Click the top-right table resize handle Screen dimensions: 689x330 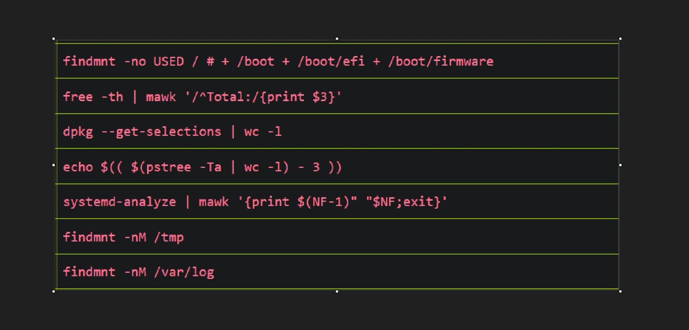pos(620,39)
